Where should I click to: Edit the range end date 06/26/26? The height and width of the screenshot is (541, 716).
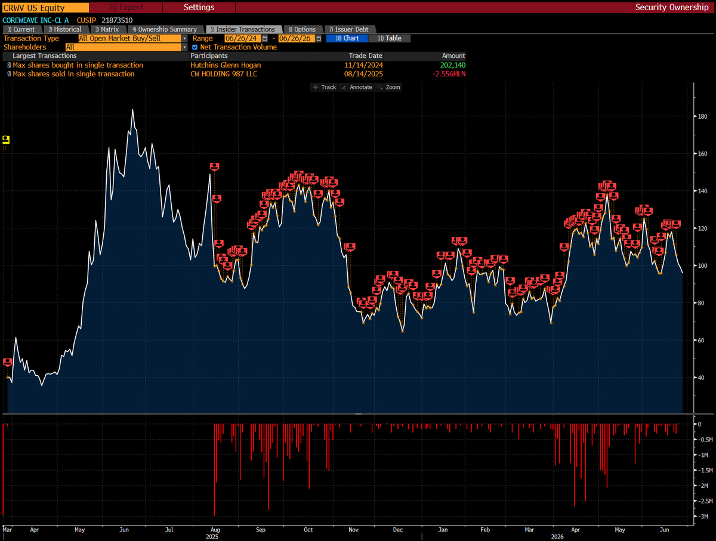pyautogui.click(x=297, y=38)
